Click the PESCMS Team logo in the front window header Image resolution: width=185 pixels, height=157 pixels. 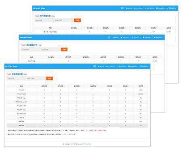click(x=11, y=67)
